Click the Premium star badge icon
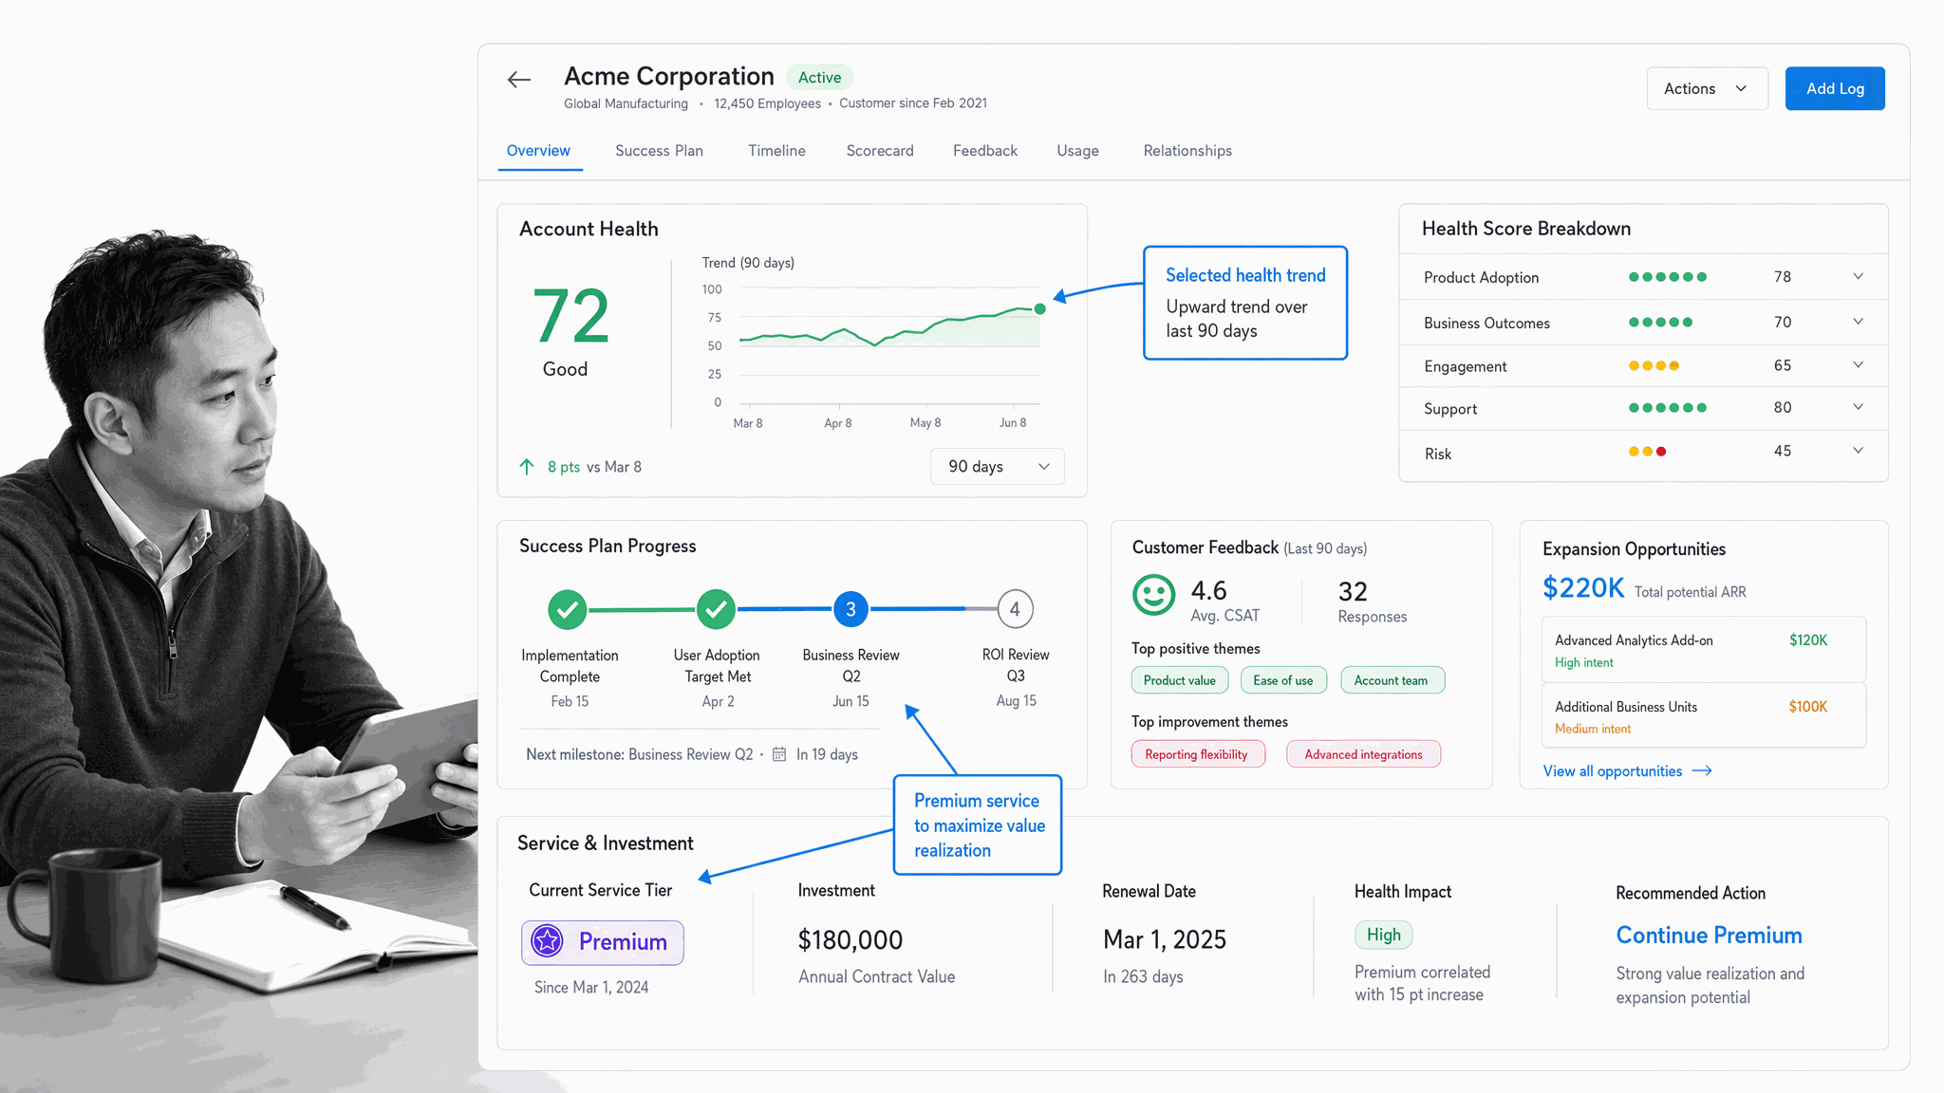1944x1093 pixels. pyautogui.click(x=547, y=941)
